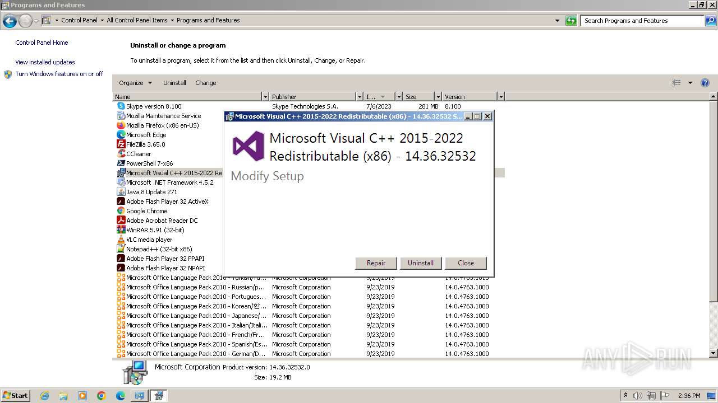Image resolution: width=718 pixels, height=403 pixels.
Task: Click the Google Chrome list icon
Action: click(121, 210)
